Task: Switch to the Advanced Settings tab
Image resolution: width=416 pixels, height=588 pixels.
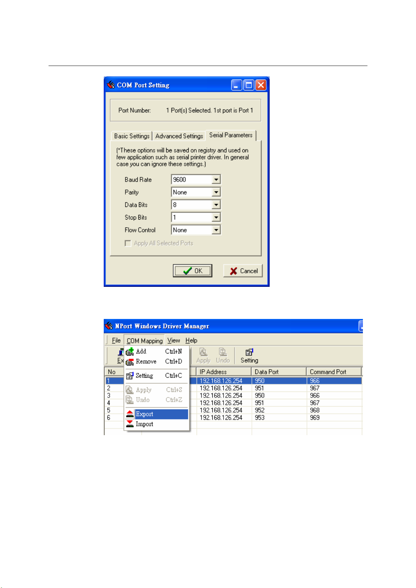Action: [x=179, y=136]
